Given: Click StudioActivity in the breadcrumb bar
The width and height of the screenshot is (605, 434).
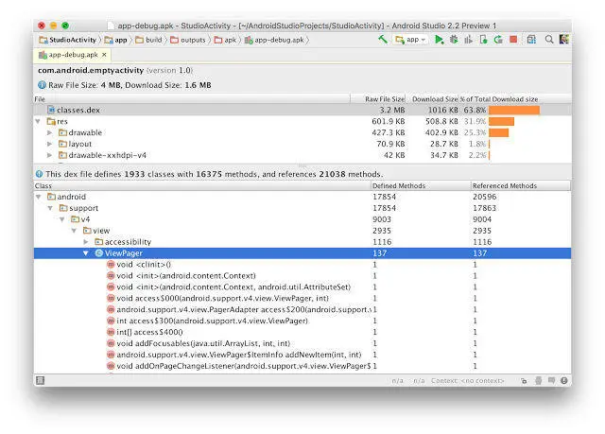Looking at the screenshot, I should tap(67, 40).
